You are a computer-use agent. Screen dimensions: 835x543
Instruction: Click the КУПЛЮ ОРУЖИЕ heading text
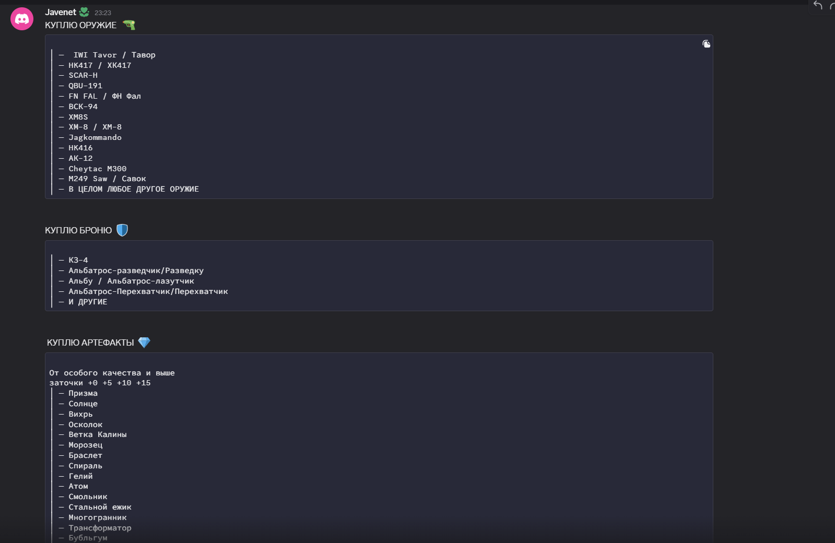click(81, 25)
